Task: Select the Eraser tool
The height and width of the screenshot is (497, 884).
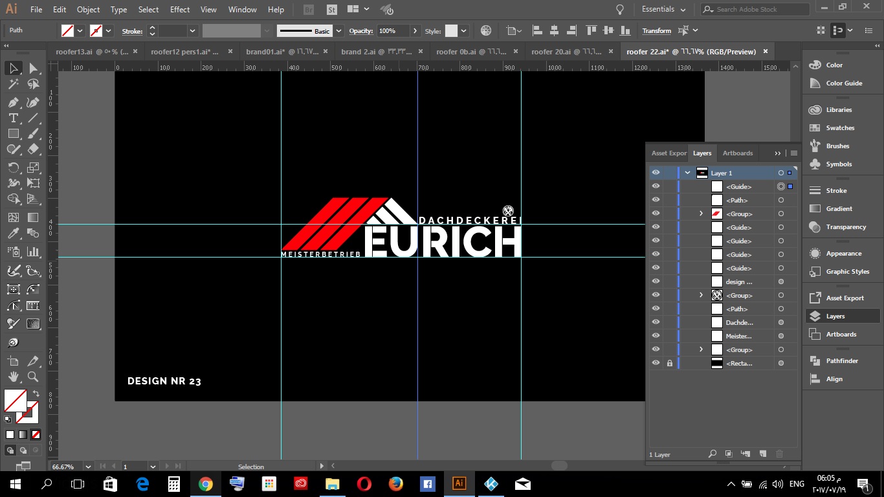Action: tap(33, 149)
